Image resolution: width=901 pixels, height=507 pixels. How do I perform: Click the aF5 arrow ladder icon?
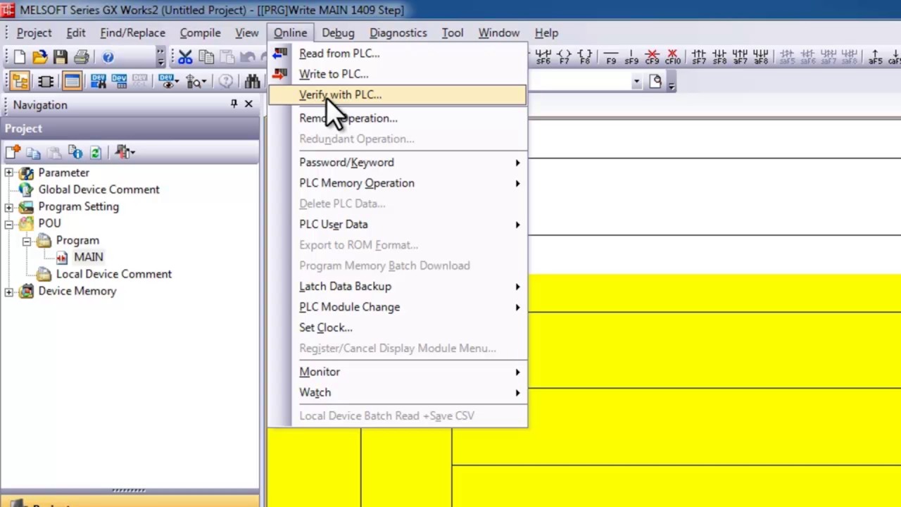(875, 57)
